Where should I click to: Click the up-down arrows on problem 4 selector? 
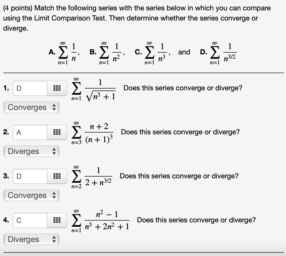click(x=54, y=239)
